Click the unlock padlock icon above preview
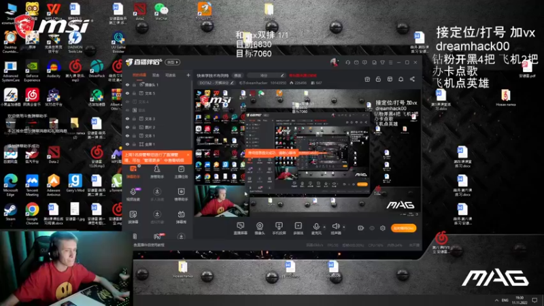The height and width of the screenshot is (306, 544). pyautogui.click(x=378, y=79)
